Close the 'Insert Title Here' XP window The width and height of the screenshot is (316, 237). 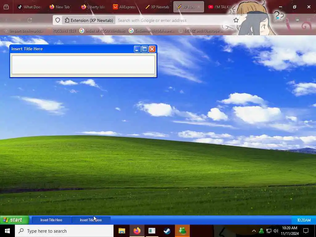[x=152, y=49]
